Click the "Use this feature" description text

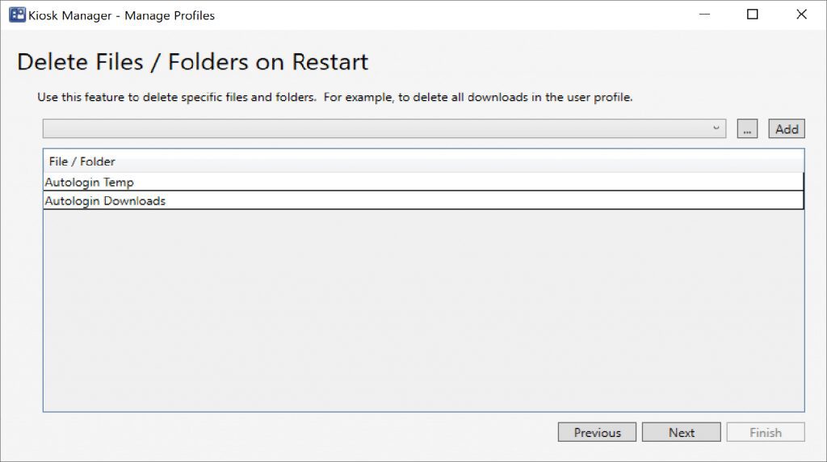334,98
